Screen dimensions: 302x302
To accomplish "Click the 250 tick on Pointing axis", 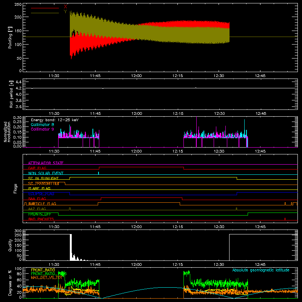I will click(18, 5).
